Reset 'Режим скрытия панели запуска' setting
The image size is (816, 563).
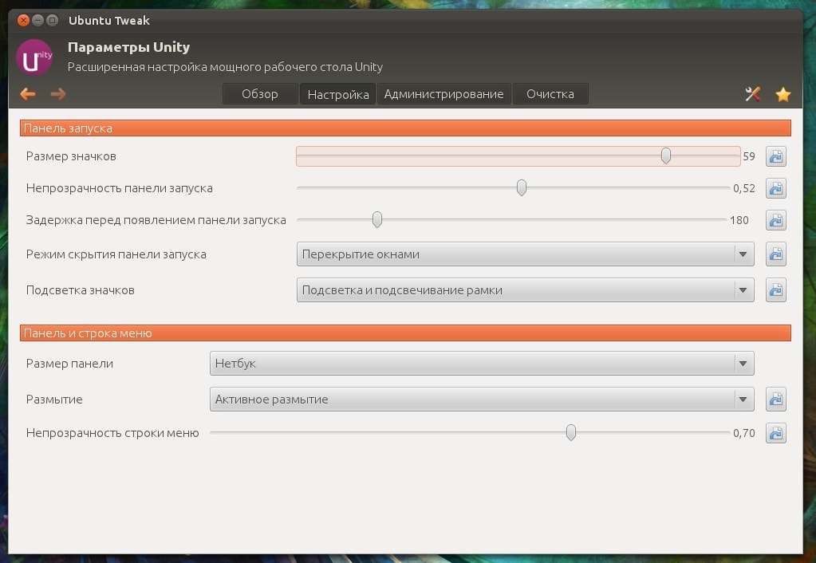(x=775, y=254)
